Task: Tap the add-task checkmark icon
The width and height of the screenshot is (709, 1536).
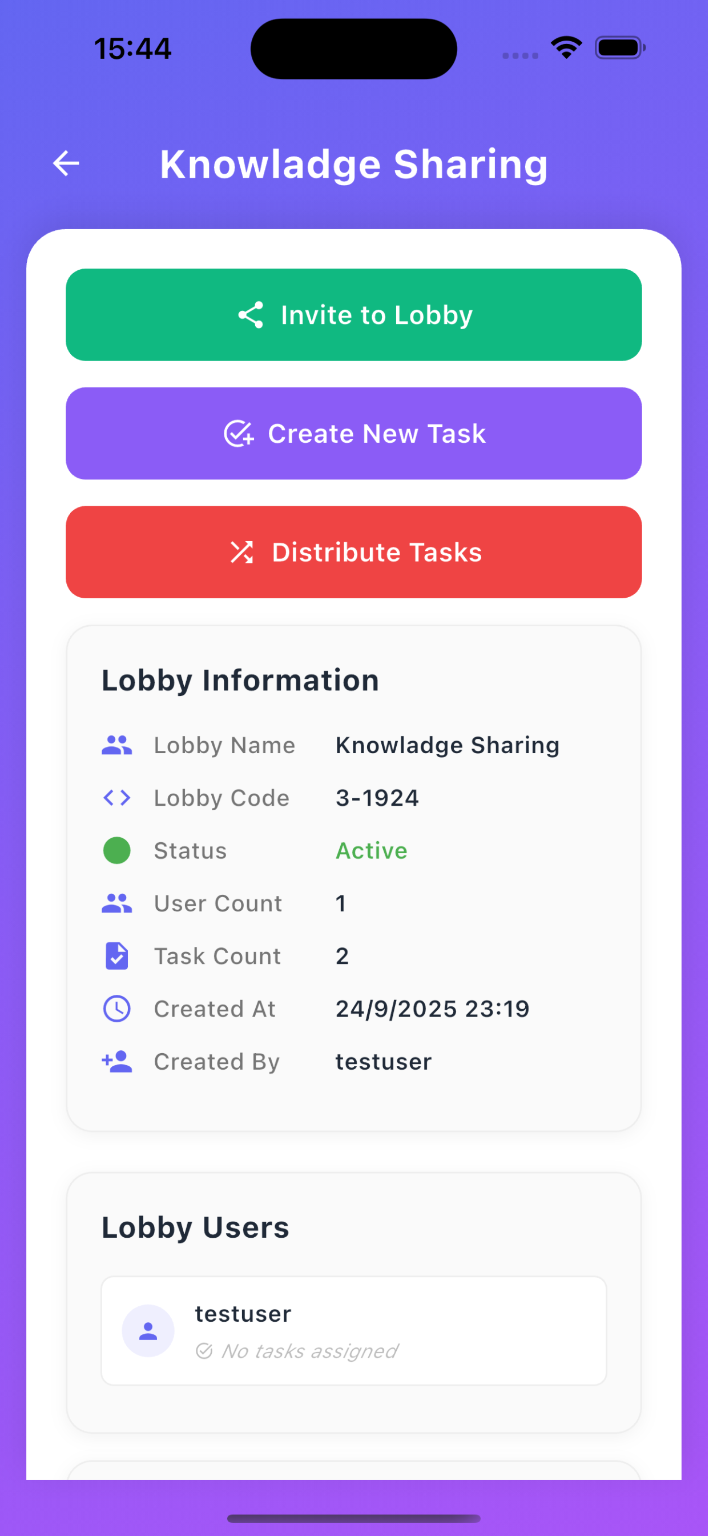Action: click(x=239, y=434)
